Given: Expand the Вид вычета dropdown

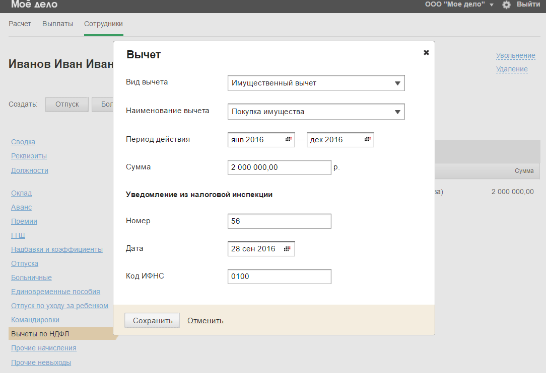Looking at the screenshot, I should [x=397, y=83].
